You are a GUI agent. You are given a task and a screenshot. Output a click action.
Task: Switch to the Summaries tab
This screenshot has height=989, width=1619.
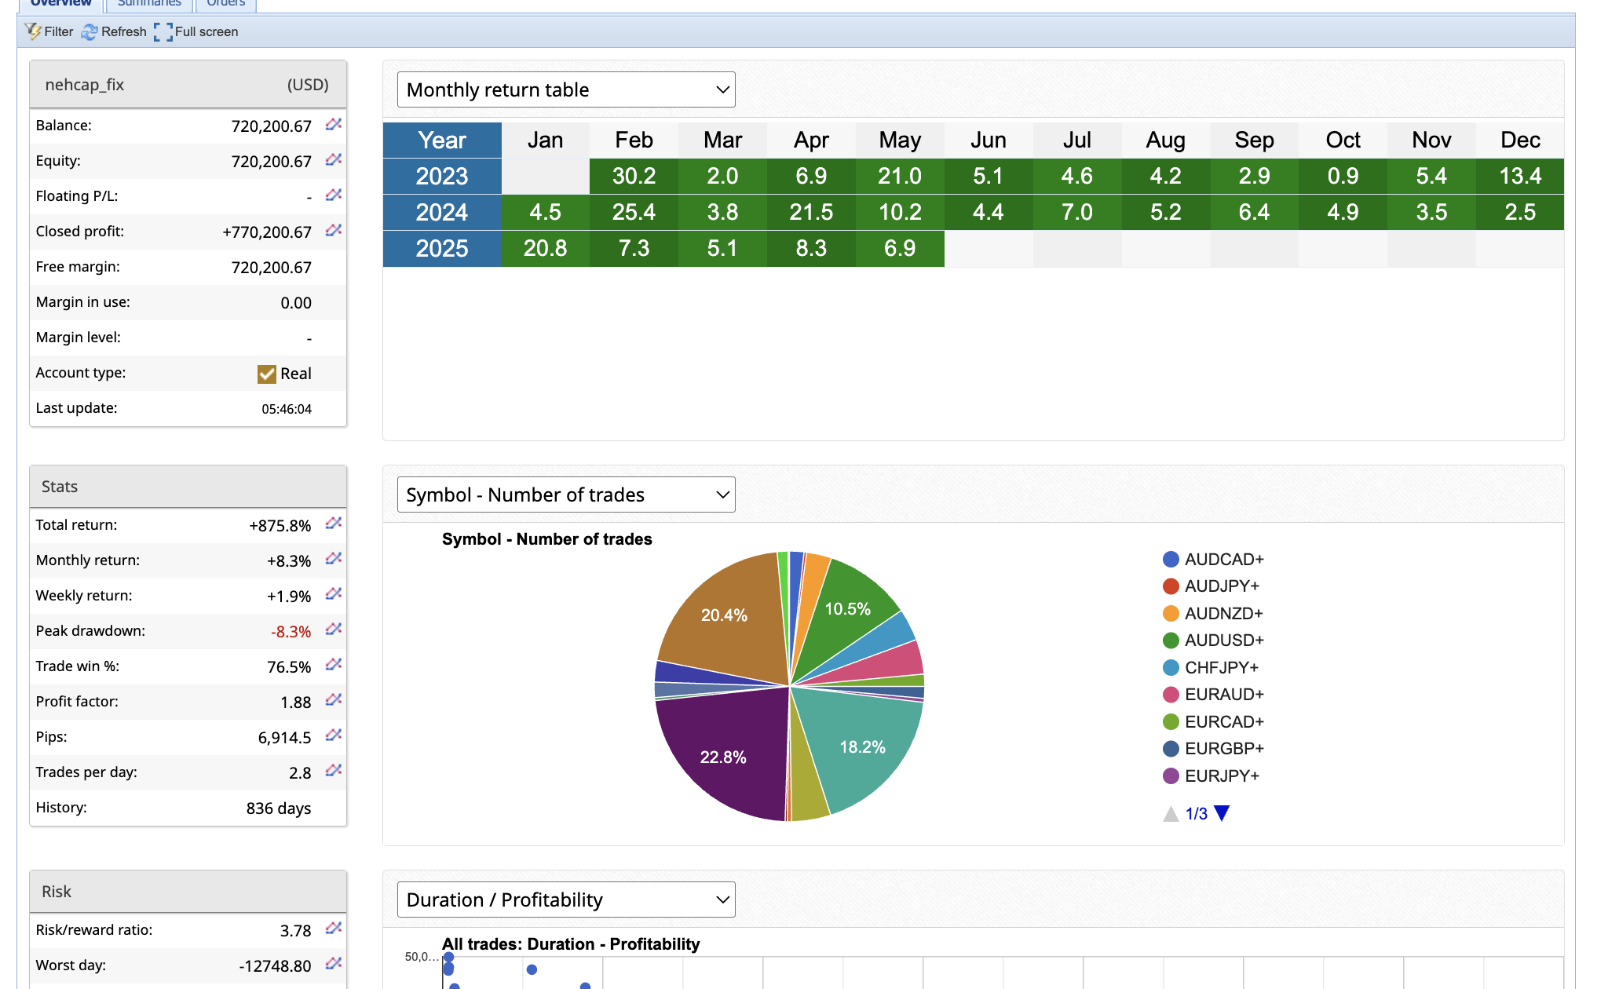149,4
